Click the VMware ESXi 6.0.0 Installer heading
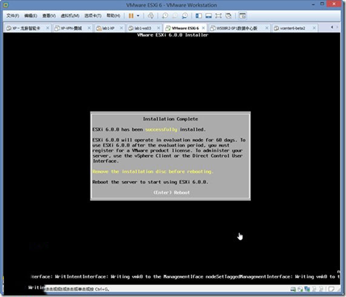This screenshot has height=297, width=346. [x=173, y=35]
